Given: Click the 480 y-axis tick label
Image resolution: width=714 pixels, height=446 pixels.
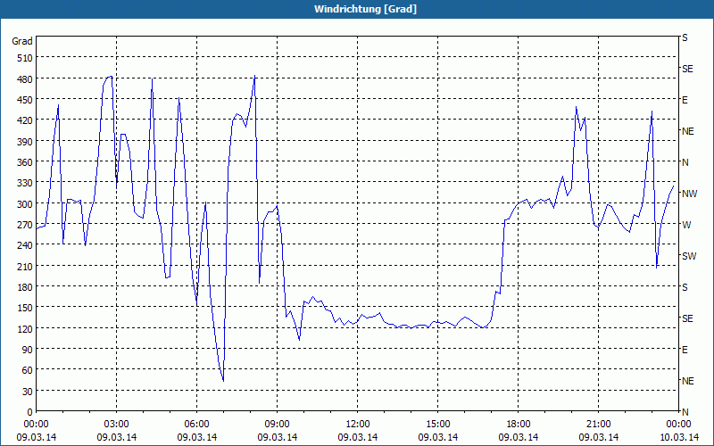Looking at the screenshot, I should (25, 79).
